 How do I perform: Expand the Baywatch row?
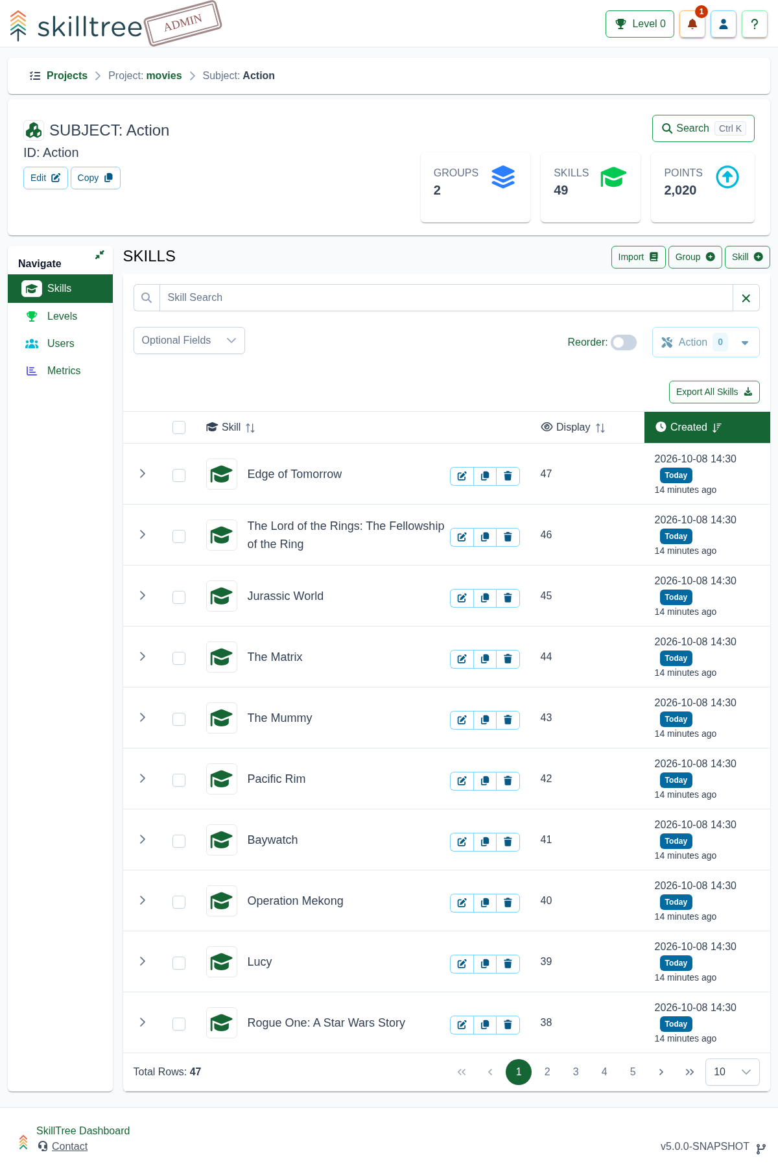tap(143, 840)
